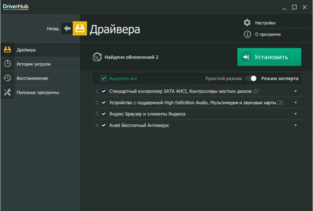The image size is (313, 211).
Task: Click the yellow Драйвера header icon
Action: (x=80, y=29)
